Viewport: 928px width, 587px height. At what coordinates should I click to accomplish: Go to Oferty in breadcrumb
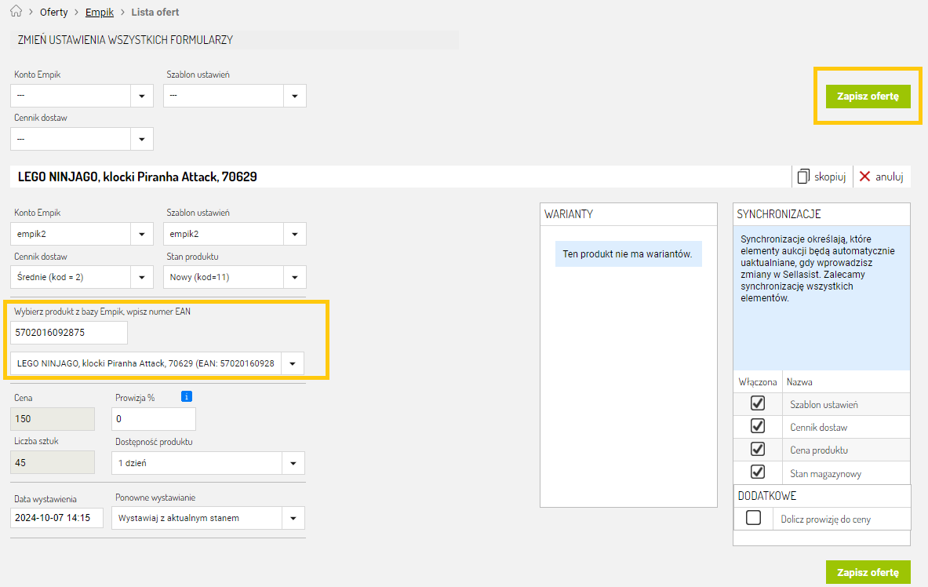pos(53,13)
